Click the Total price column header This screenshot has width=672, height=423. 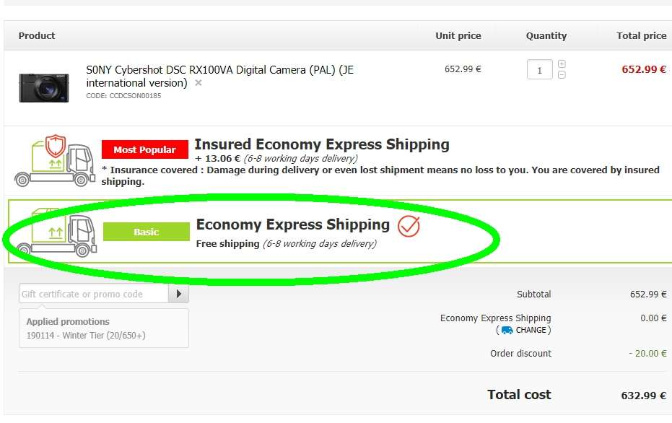[641, 35]
